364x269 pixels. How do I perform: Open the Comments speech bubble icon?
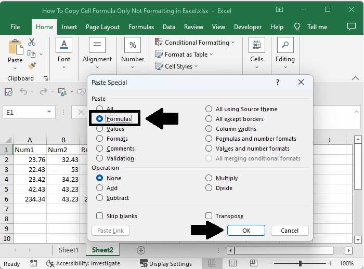(x=351, y=26)
